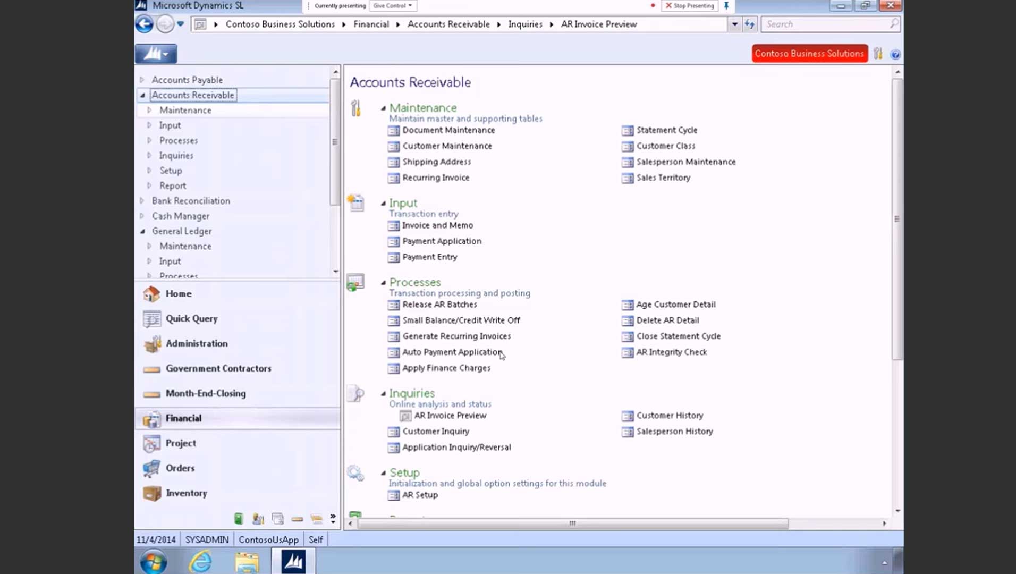Image resolution: width=1016 pixels, height=574 pixels.
Task: Click the Contoso Business Solutions red button
Action: click(x=809, y=54)
